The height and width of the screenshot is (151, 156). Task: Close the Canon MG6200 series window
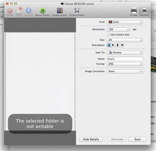(x=7, y=4)
